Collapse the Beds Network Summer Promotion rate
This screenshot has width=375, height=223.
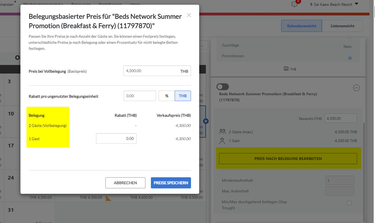[x=357, y=88]
